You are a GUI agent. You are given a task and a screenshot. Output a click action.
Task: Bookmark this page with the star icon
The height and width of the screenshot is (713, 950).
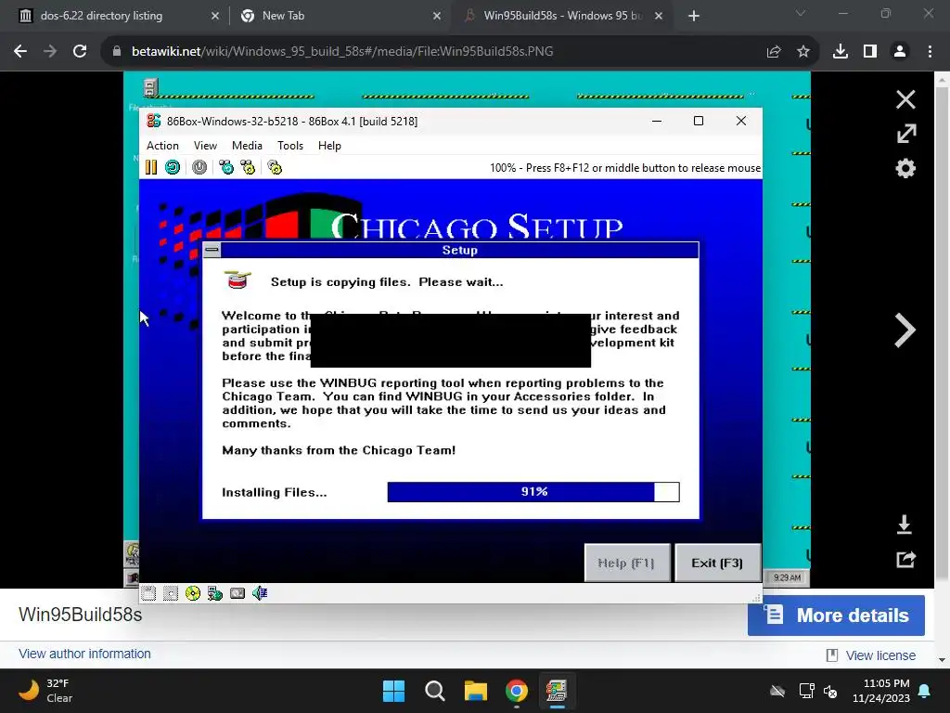[x=803, y=52]
